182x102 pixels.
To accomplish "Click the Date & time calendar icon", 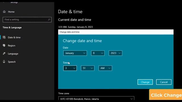I will (x=4, y=37).
